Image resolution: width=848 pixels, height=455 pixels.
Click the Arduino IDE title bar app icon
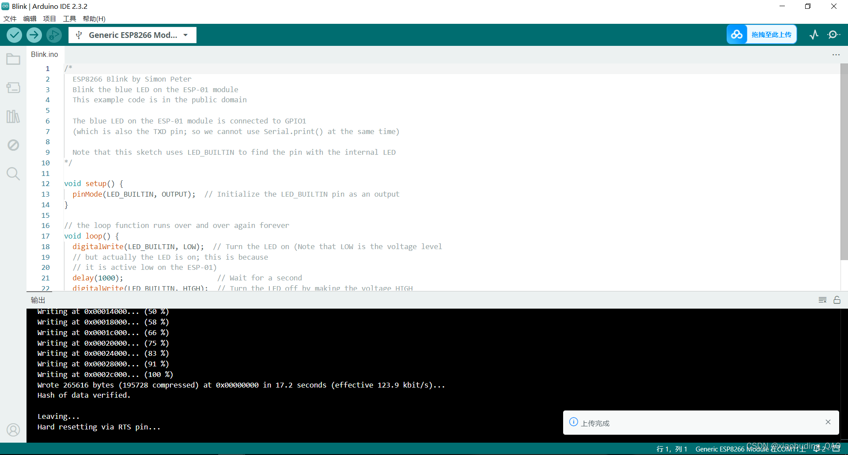[x=5, y=6]
